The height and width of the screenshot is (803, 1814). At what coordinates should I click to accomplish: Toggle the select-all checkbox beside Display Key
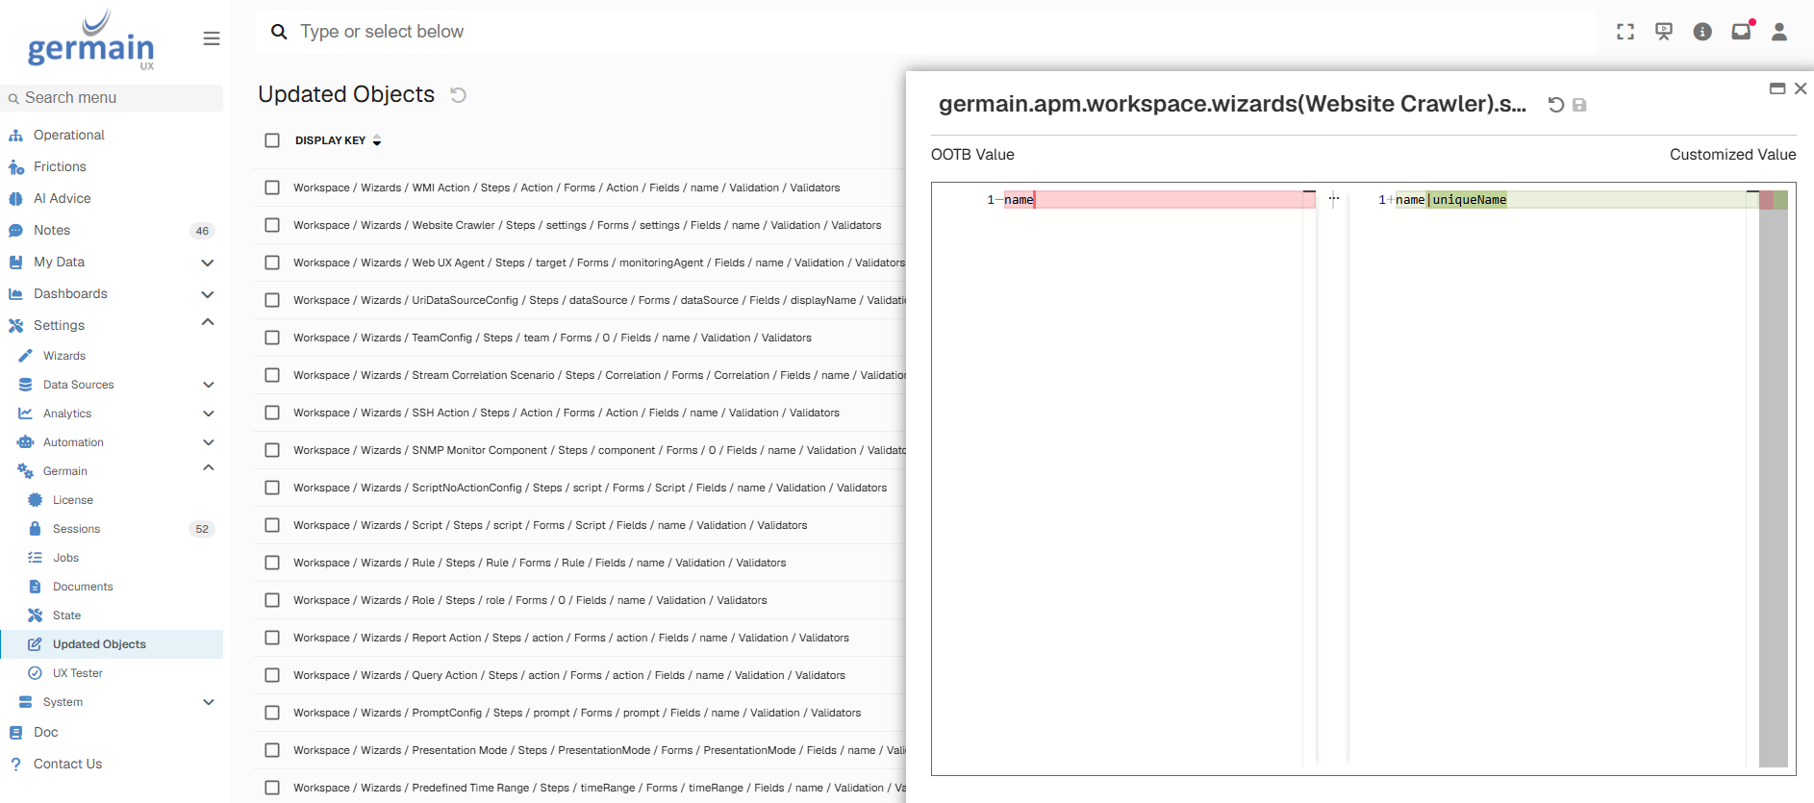pyautogui.click(x=272, y=140)
